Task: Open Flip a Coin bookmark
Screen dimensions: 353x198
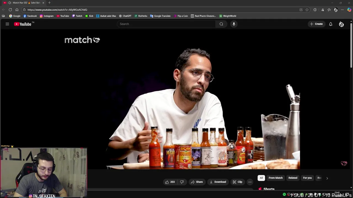Action: tap(181, 16)
